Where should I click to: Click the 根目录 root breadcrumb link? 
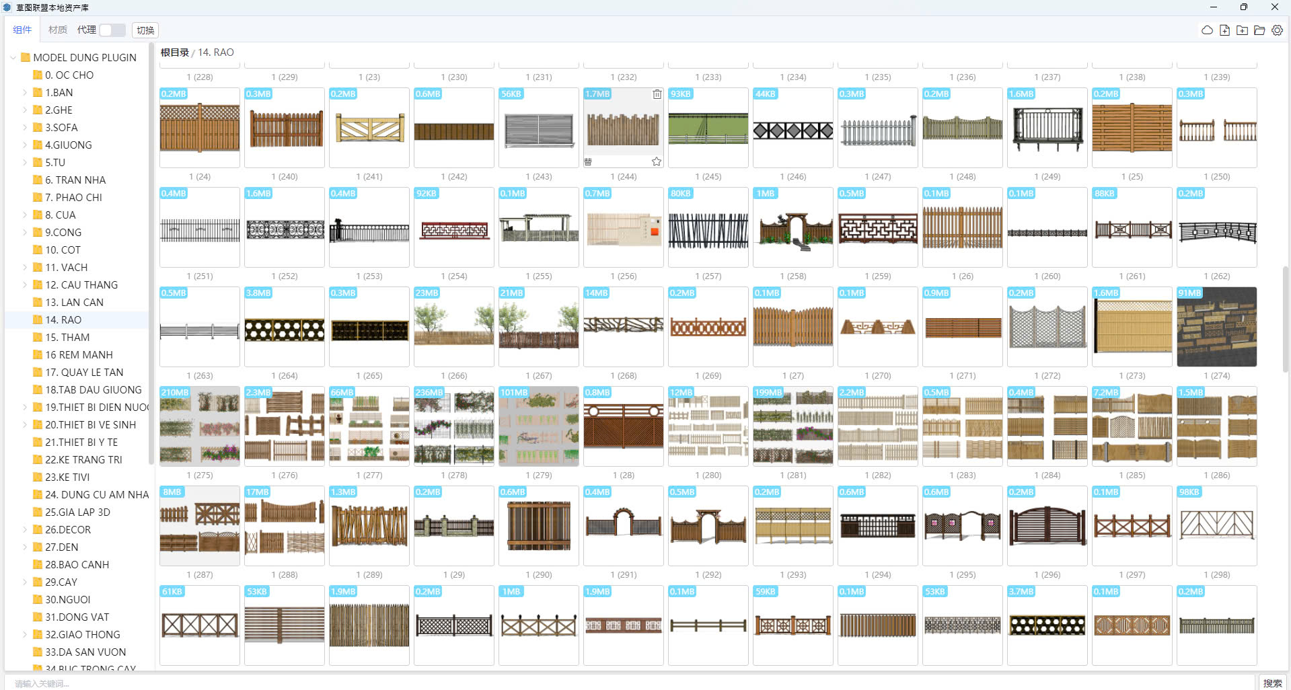tap(174, 52)
